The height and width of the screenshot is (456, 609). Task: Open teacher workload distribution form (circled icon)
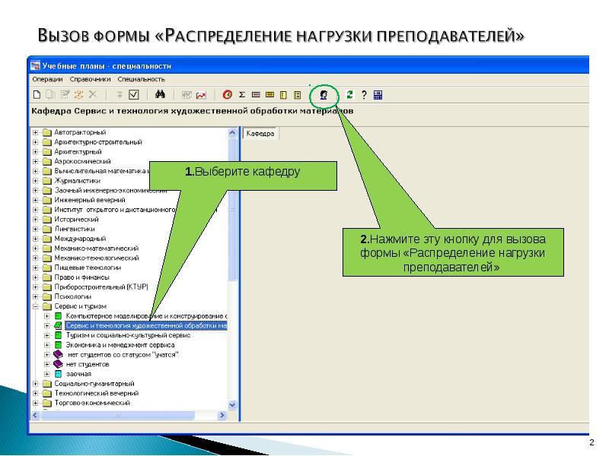pyautogui.click(x=324, y=95)
